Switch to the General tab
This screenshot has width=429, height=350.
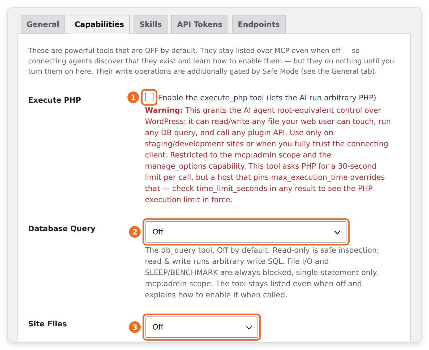(43, 24)
